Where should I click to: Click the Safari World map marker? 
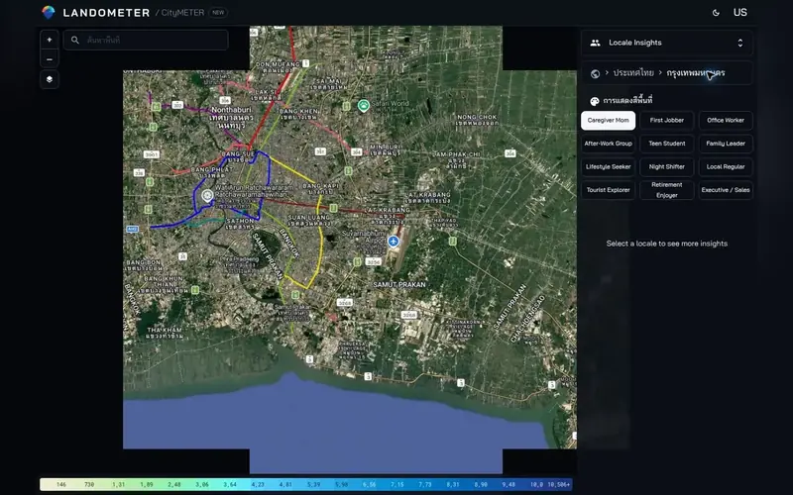363,106
